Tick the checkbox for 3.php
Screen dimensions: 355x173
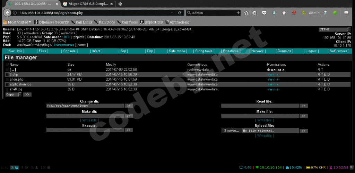[7, 74]
